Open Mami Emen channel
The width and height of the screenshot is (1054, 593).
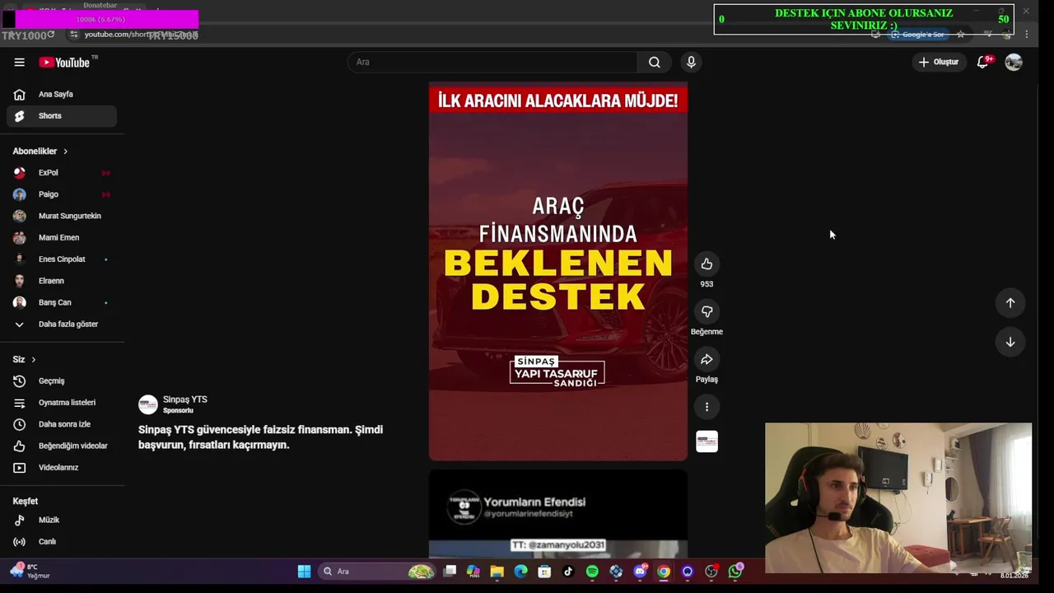coord(62,237)
